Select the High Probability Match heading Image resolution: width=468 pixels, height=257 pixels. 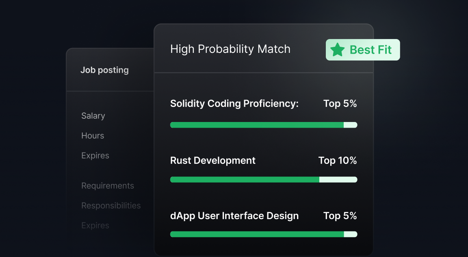[x=230, y=49]
